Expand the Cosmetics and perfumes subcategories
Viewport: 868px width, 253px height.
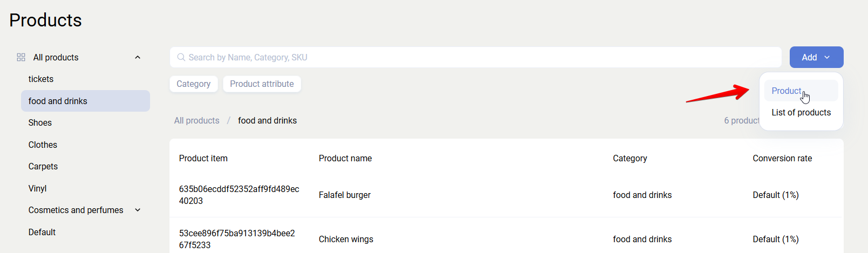tap(138, 210)
